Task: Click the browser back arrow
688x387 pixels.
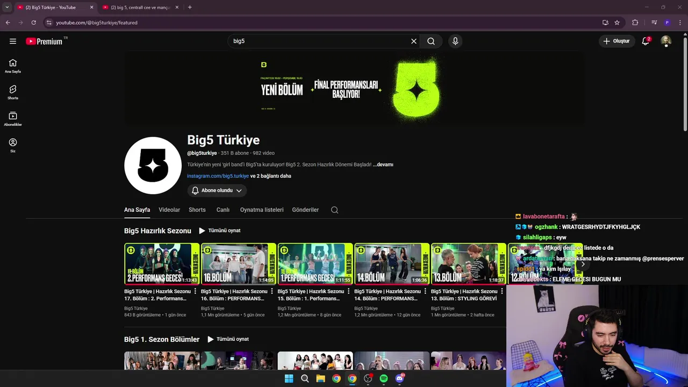Action: [8, 23]
